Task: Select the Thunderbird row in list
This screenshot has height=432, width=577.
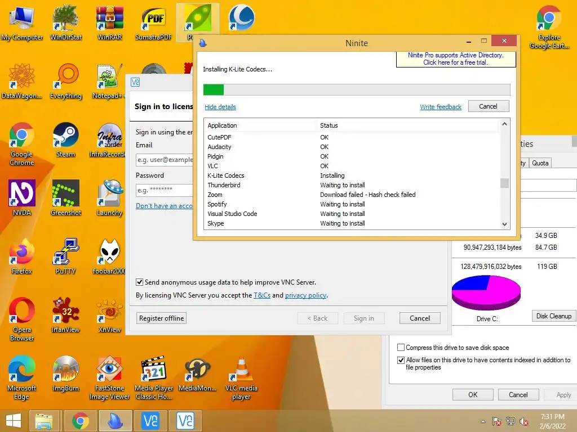Action: pos(352,185)
